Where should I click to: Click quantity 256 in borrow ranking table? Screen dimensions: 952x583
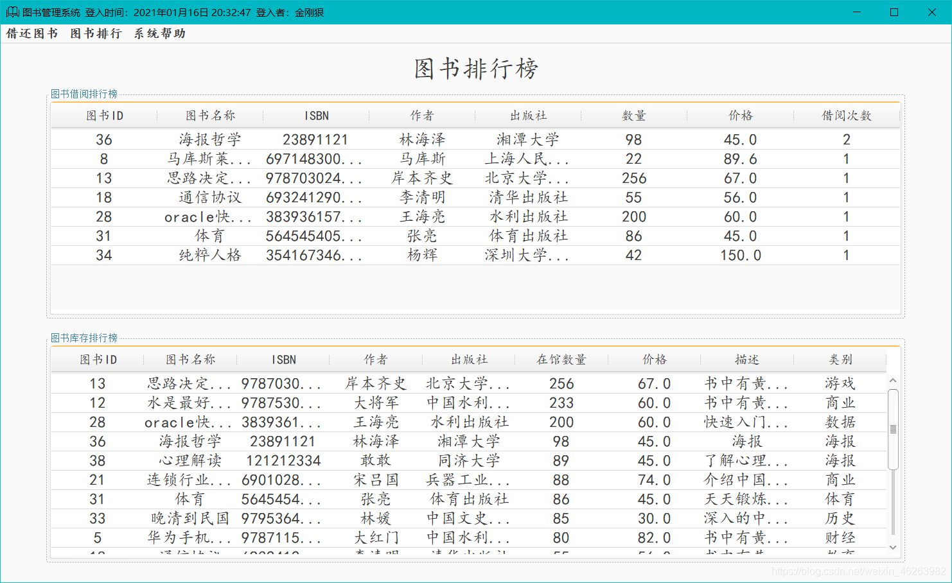(x=634, y=178)
